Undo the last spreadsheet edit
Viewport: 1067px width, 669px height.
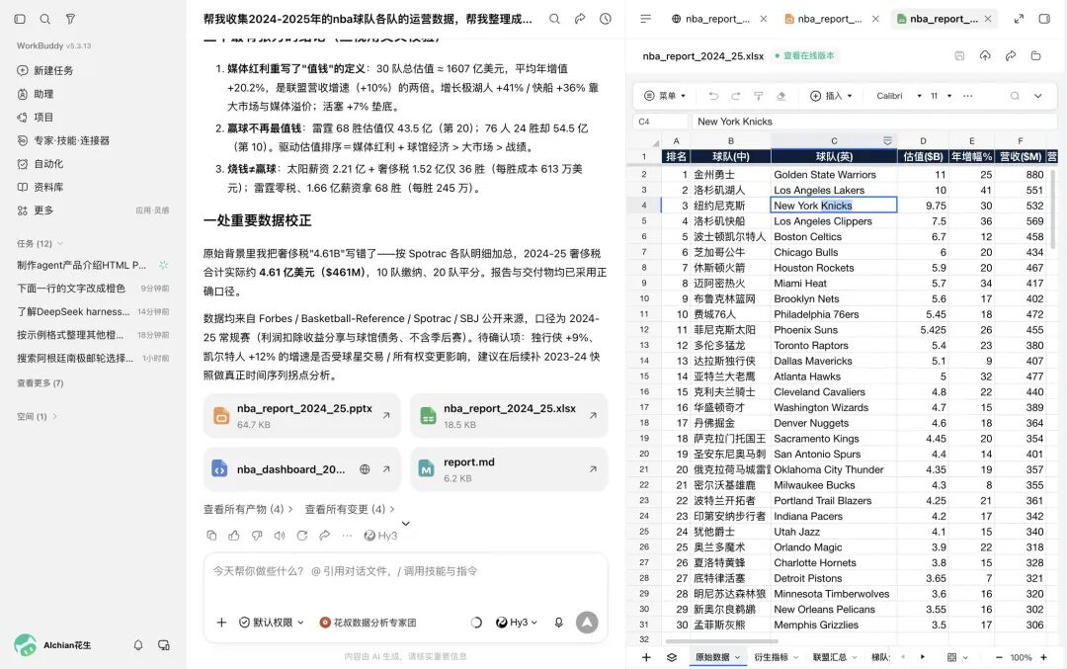[x=713, y=96]
